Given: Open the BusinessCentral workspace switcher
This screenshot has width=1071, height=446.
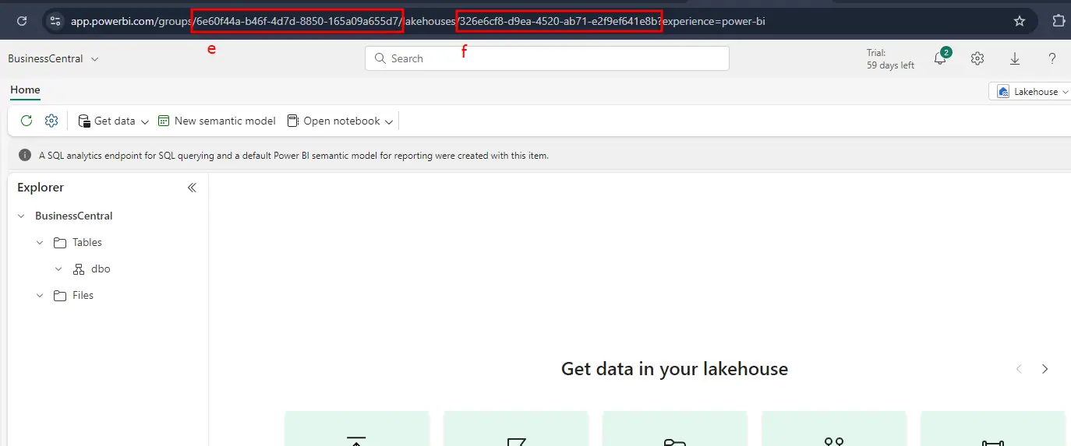Looking at the screenshot, I should (53, 58).
